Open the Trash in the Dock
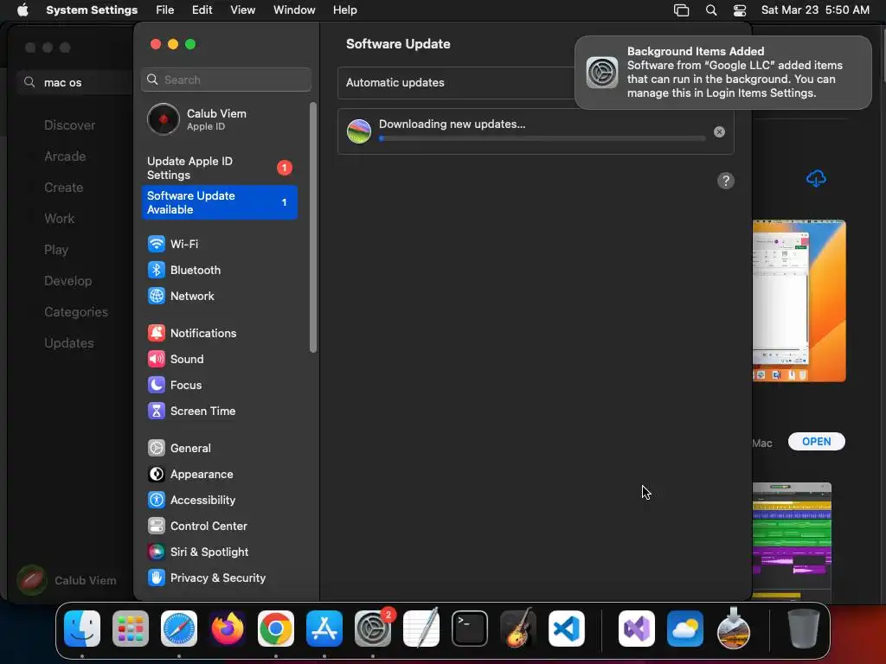Viewport: 886px width, 664px height. point(804,629)
